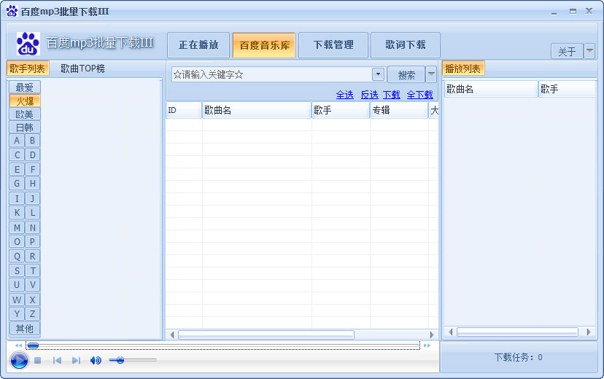Click the 全下载 link
Viewport: 604px width, 379px height.
tap(419, 95)
